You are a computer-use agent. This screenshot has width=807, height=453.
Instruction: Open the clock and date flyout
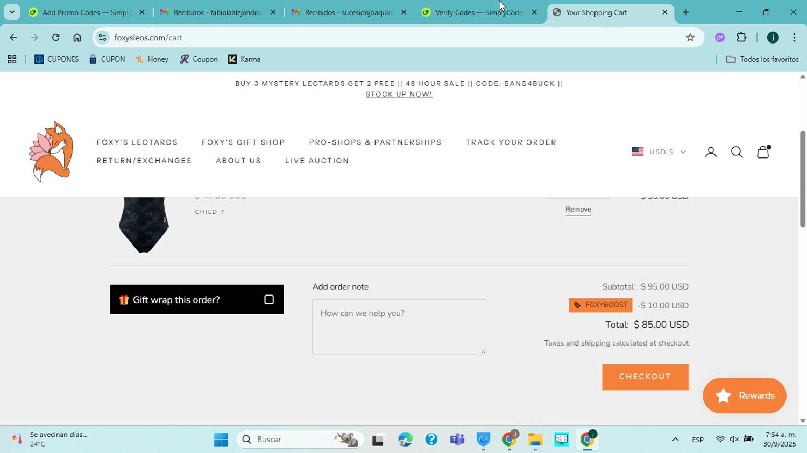point(780,440)
